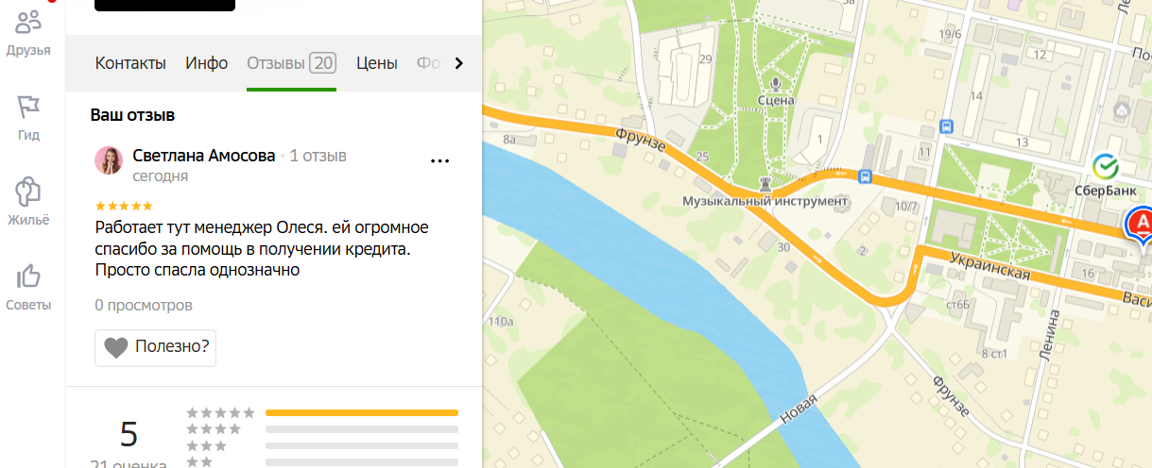Image resolution: width=1152 pixels, height=468 pixels.
Task: Click the Музыкальный инструмент monument icon
Action: pyautogui.click(x=766, y=184)
